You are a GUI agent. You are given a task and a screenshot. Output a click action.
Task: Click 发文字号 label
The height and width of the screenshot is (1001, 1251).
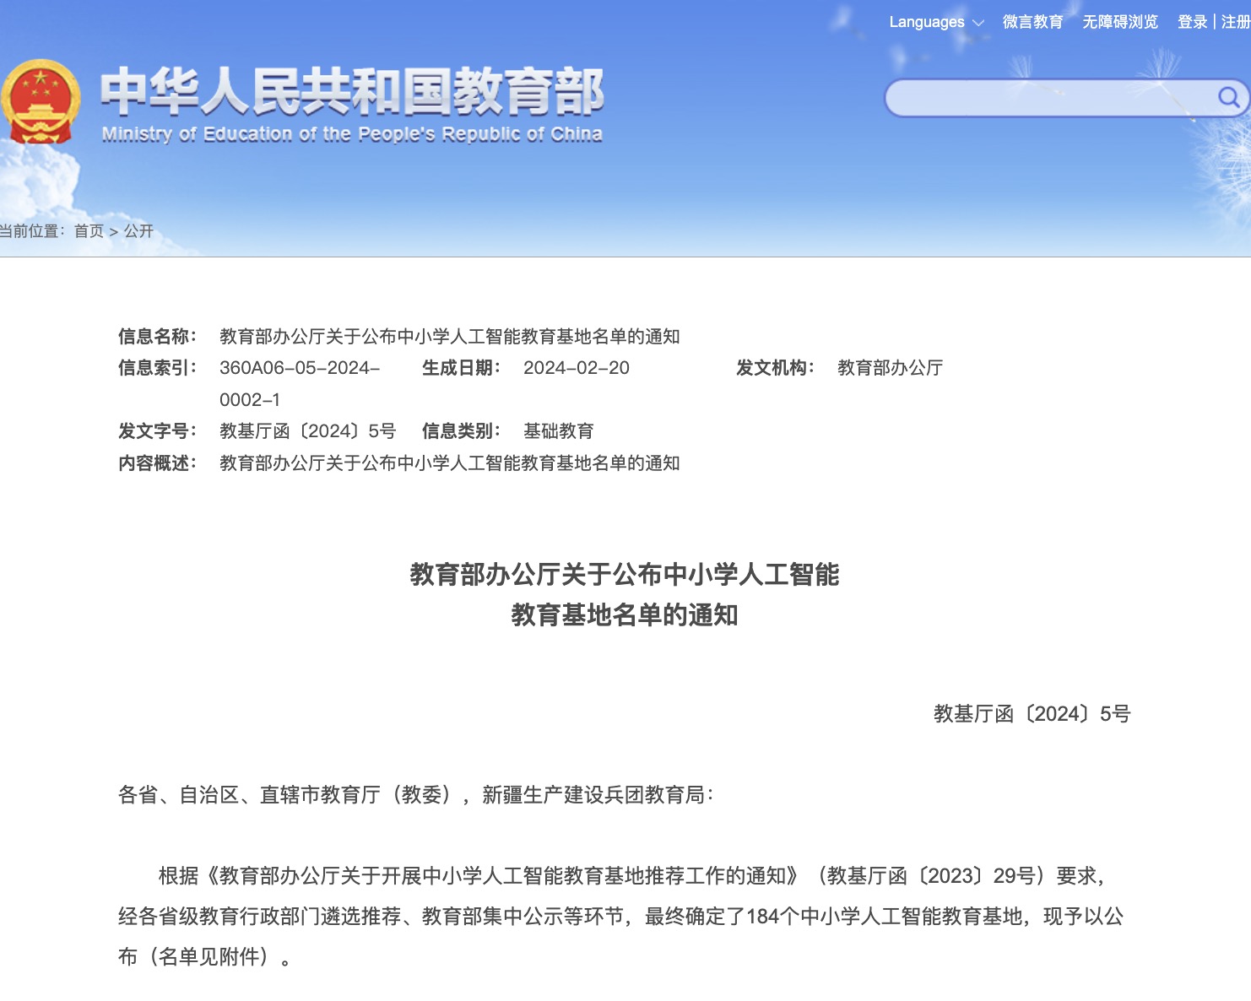157,431
